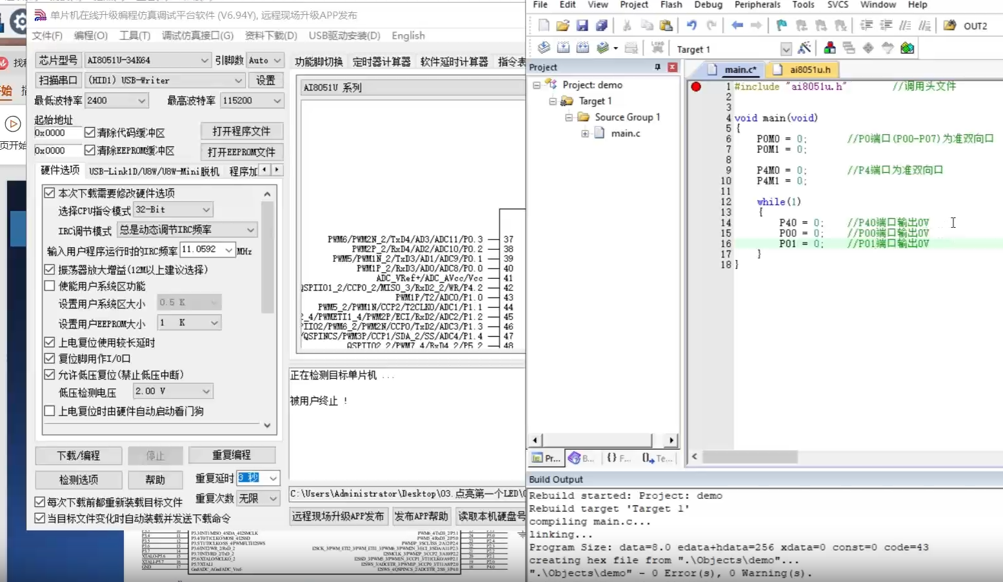Click the Project panel horizontal scrollbar
Image resolution: width=1003 pixels, height=582 pixels.
click(x=603, y=440)
